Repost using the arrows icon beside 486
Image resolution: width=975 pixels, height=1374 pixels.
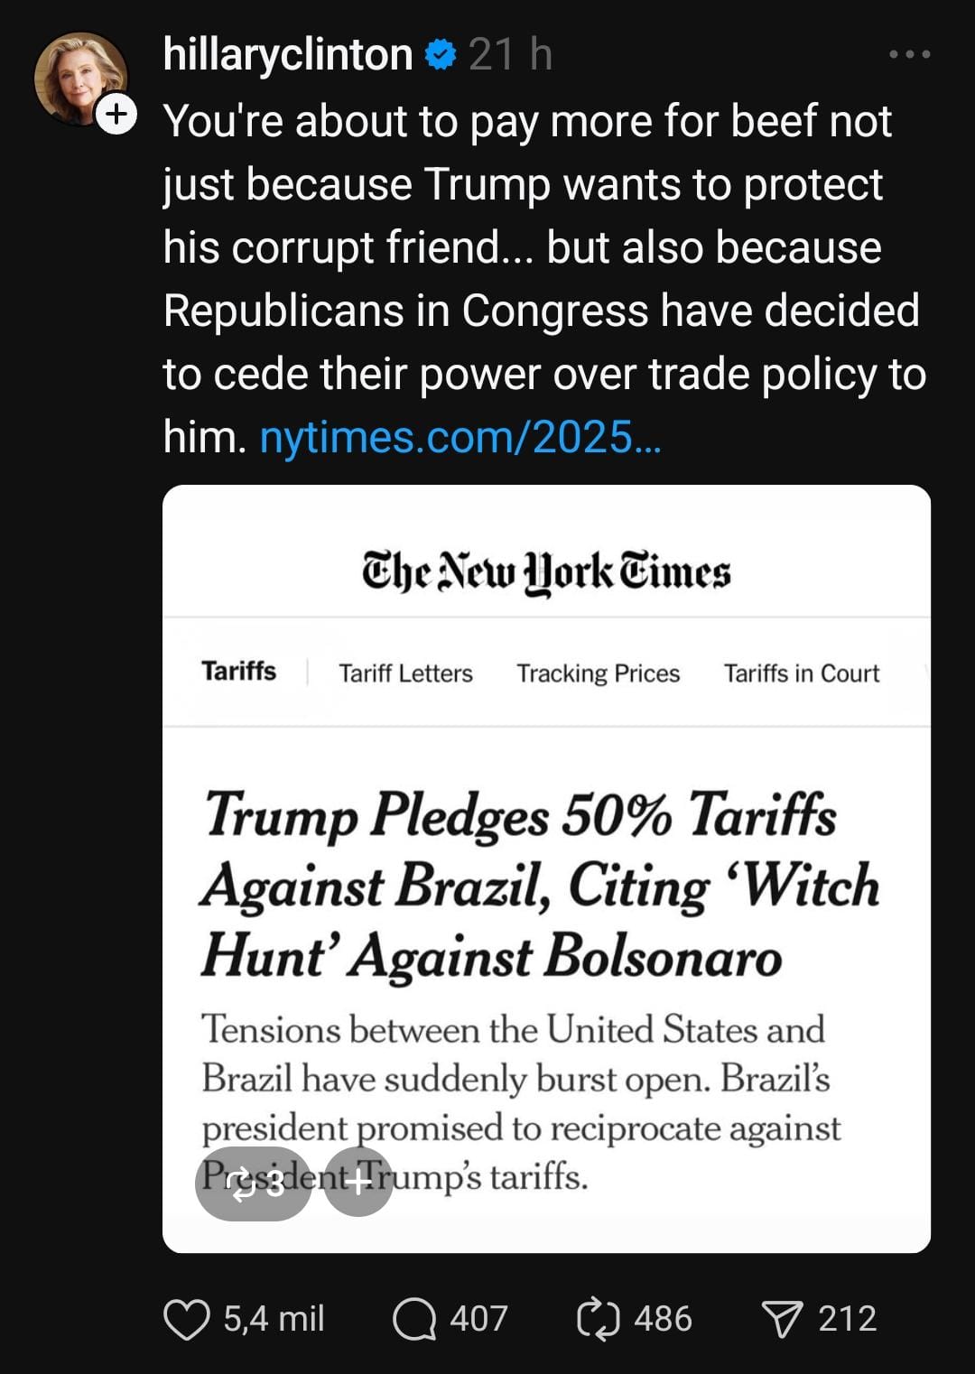click(x=598, y=1319)
